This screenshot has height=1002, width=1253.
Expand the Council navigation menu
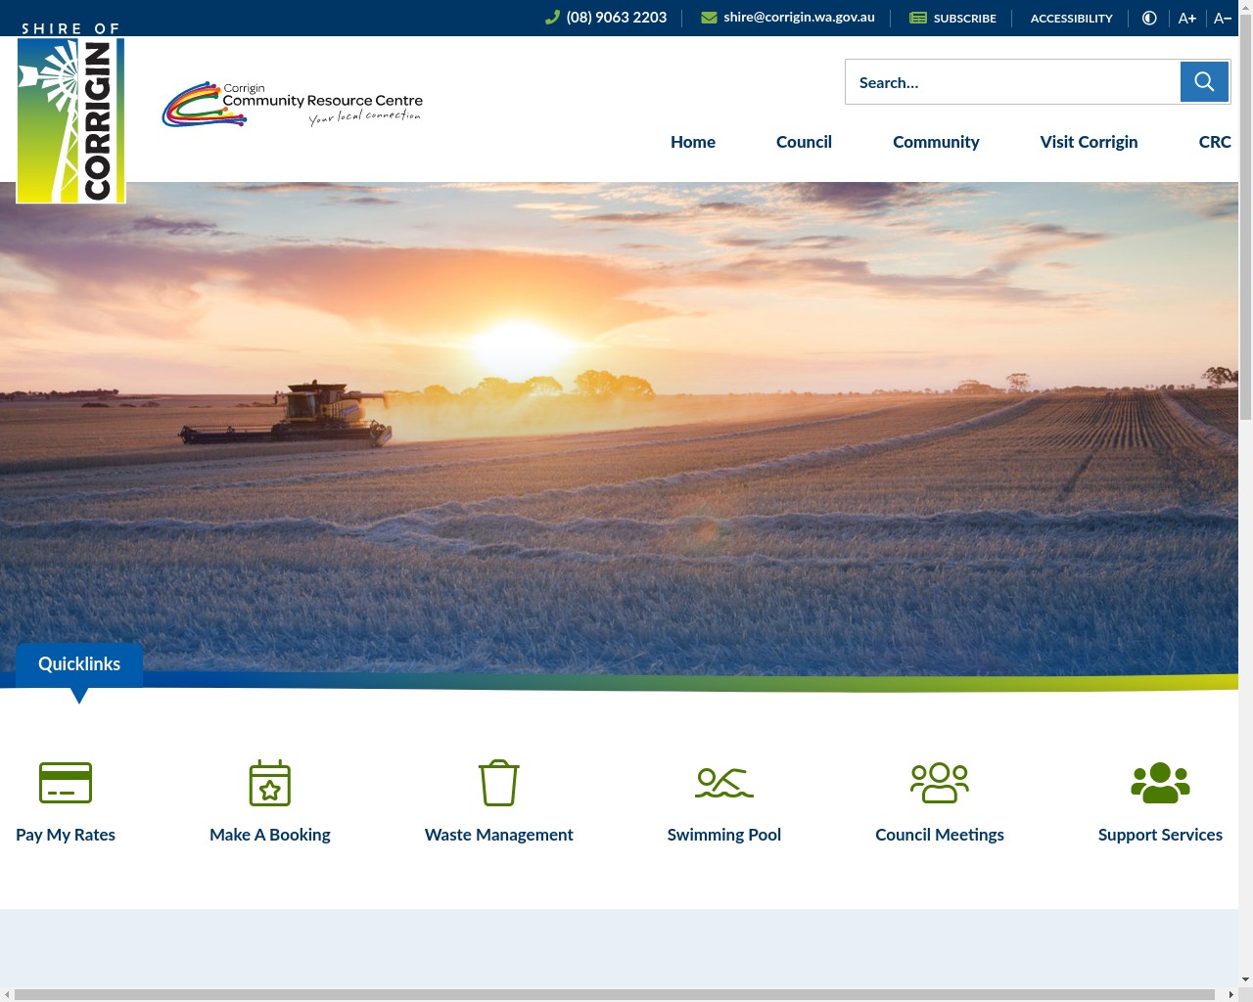[x=803, y=142]
